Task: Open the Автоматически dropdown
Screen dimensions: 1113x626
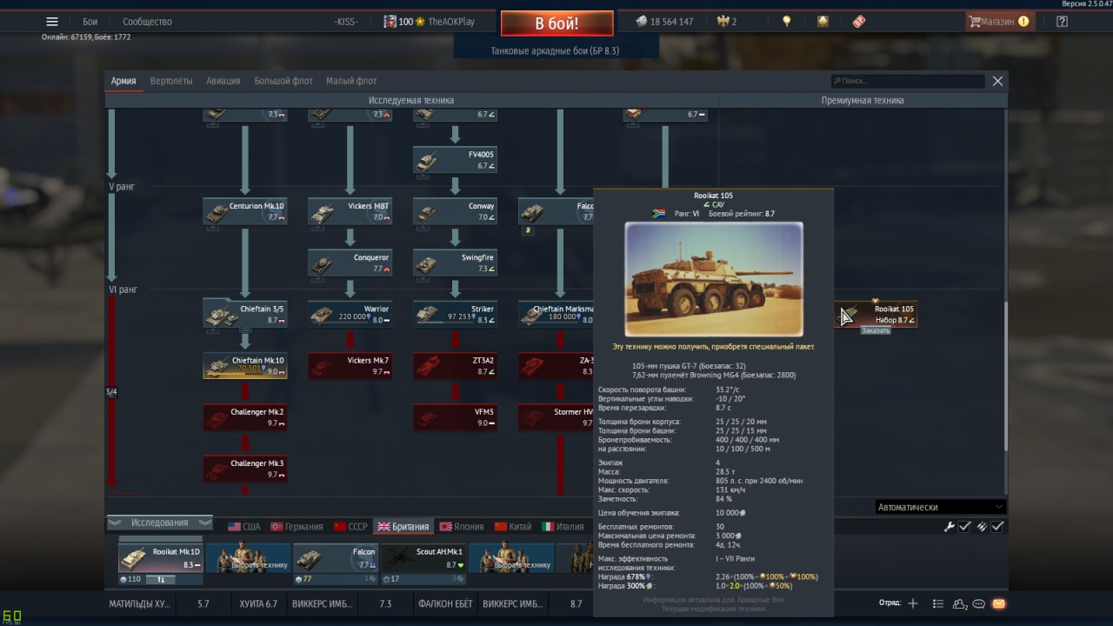Action: pyautogui.click(x=940, y=507)
